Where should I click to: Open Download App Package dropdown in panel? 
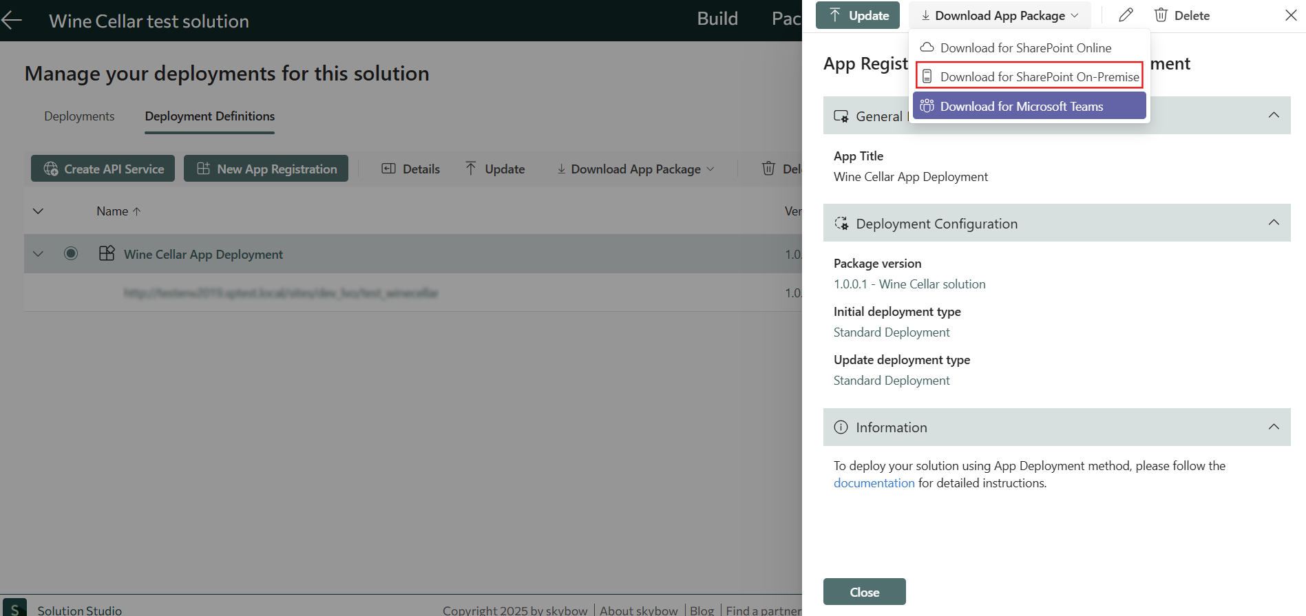click(1000, 15)
